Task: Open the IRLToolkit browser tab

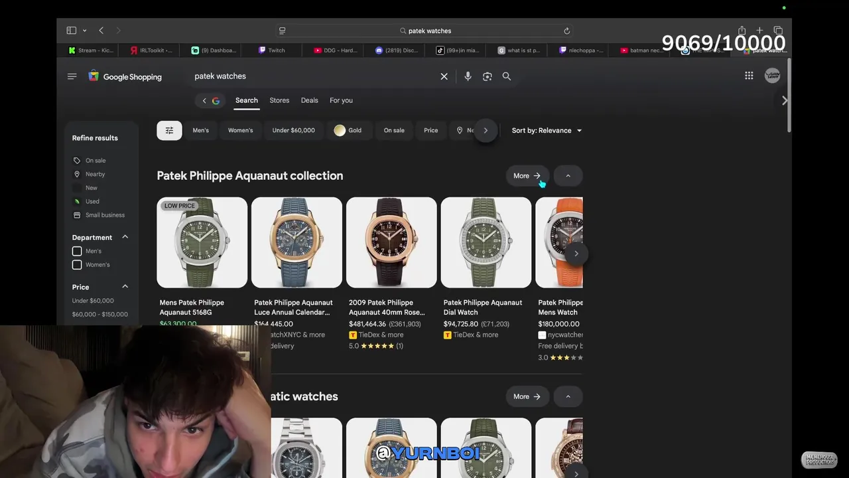Action: click(x=151, y=50)
